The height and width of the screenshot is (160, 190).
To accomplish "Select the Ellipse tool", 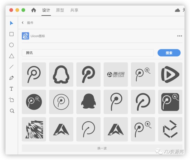I will click(x=12, y=45).
